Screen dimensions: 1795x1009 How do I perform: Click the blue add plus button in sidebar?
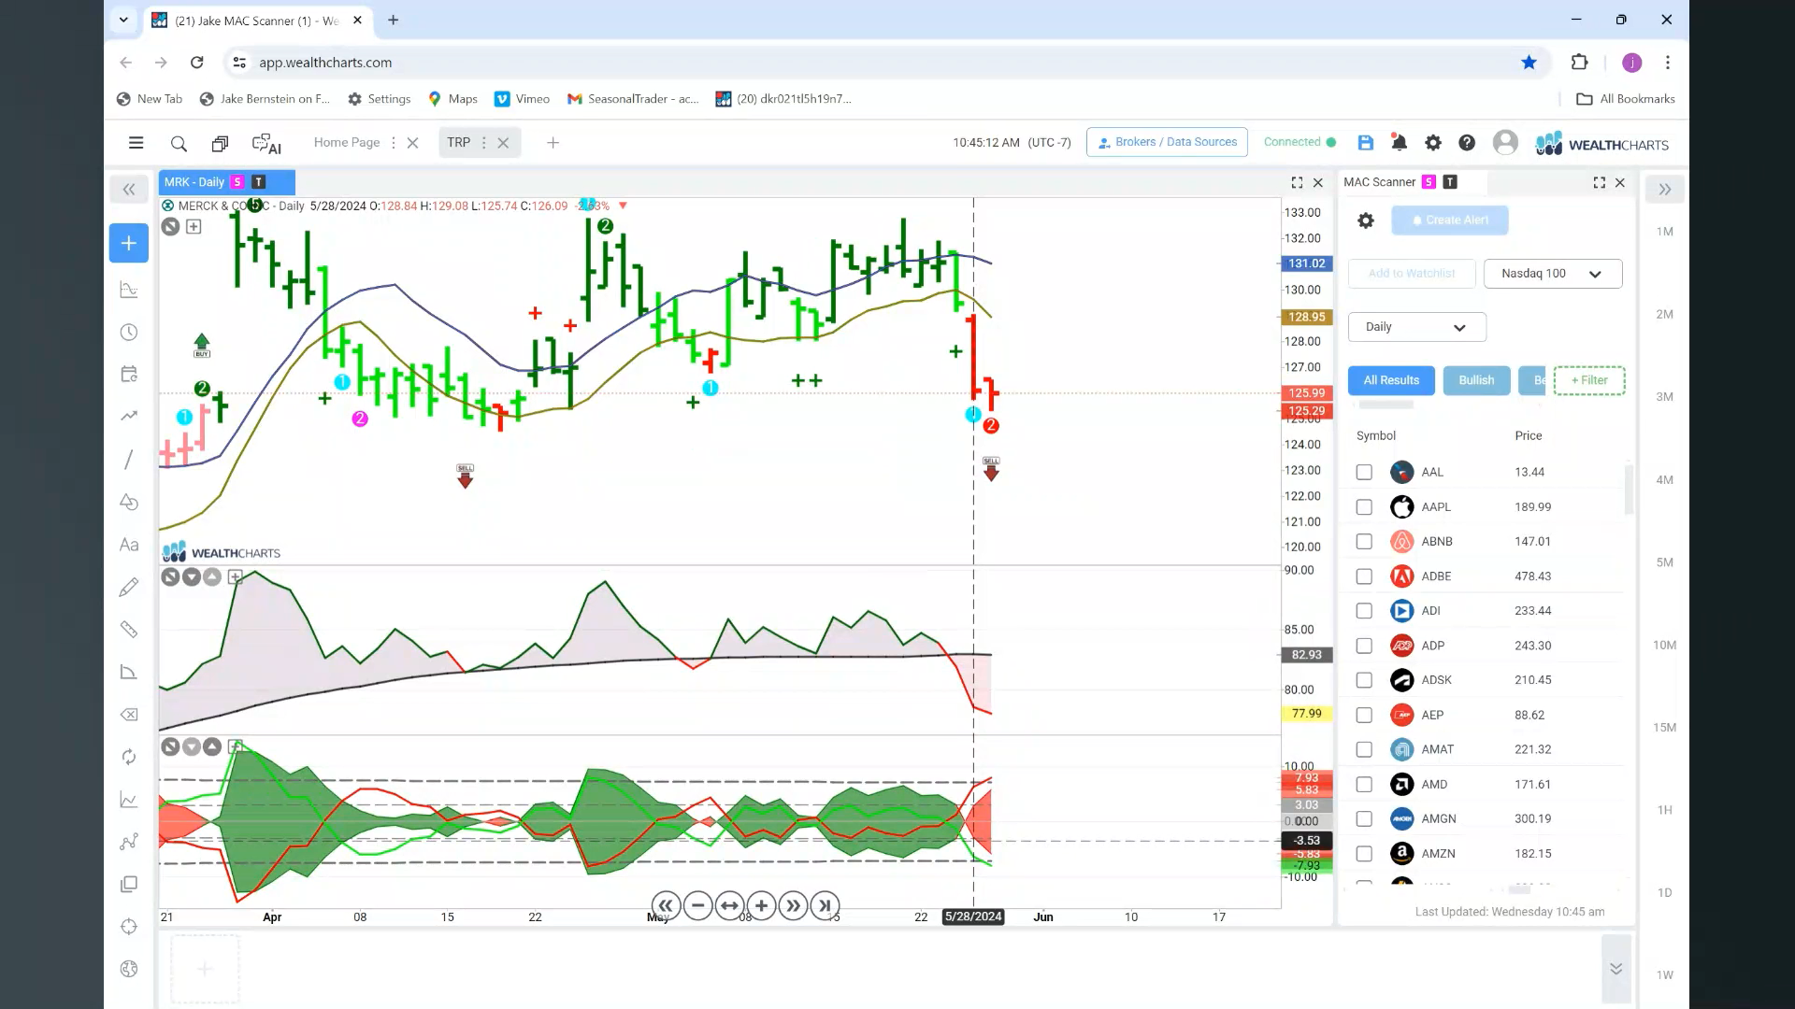[x=129, y=243]
